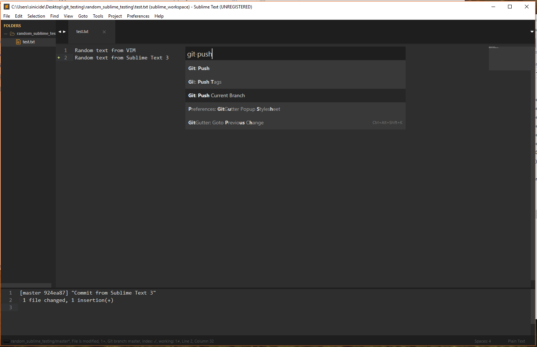537x347 pixels.
Task: Click output '1 file changed, 1 insertion(+)'
Action: point(68,300)
